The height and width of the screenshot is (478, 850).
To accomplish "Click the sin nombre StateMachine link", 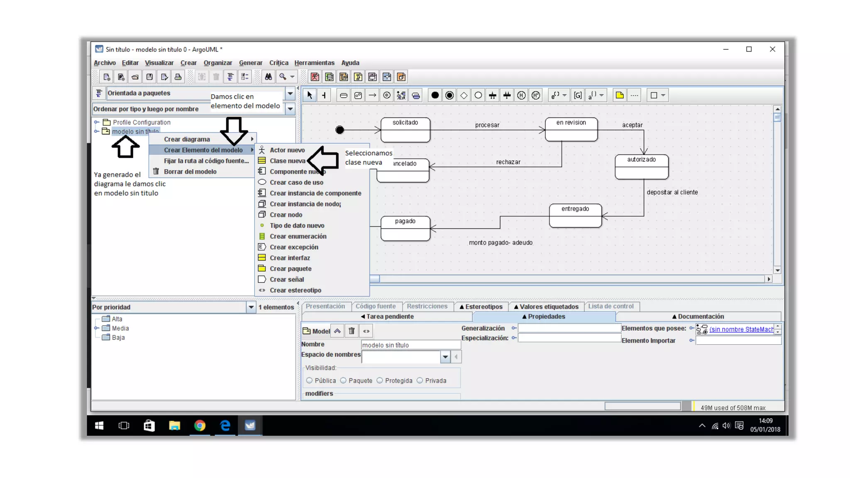I will click(x=741, y=329).
